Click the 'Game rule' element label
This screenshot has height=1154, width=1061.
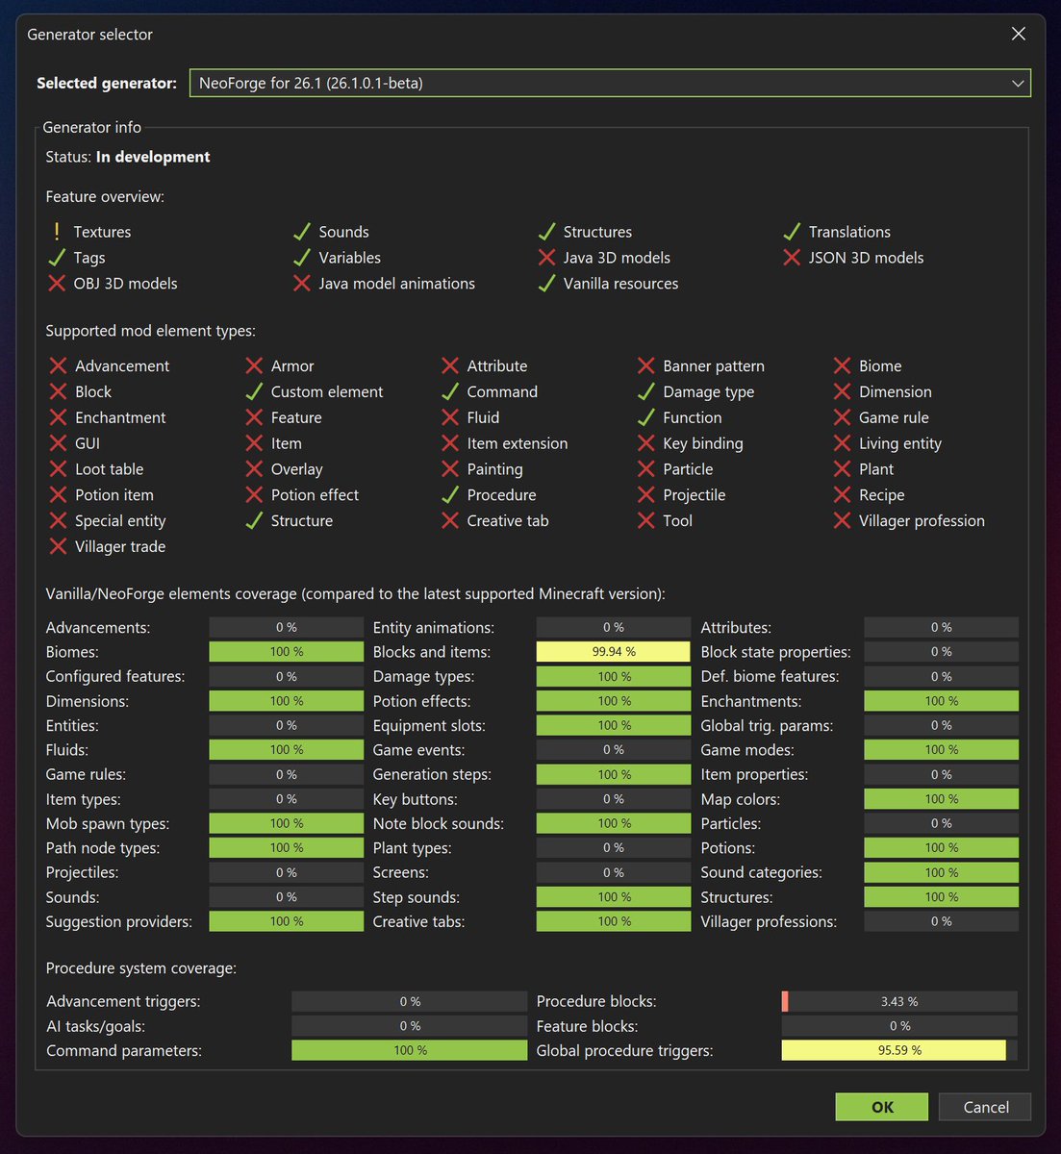tap(894, 417)
